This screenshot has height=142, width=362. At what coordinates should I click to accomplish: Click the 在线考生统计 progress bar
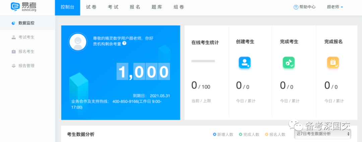[x=203, y=61]
